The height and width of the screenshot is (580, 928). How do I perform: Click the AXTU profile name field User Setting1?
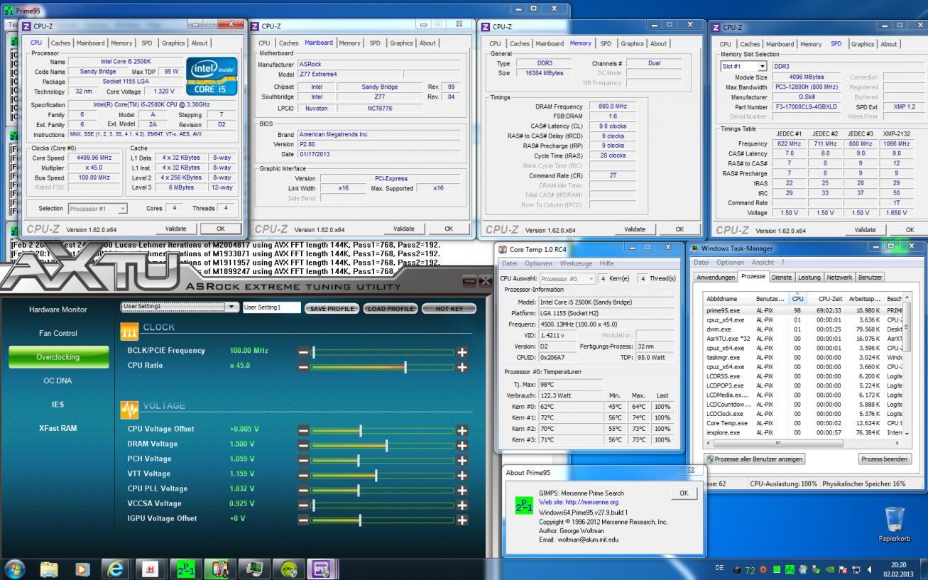pyautogui.click(x=272, y=307)
